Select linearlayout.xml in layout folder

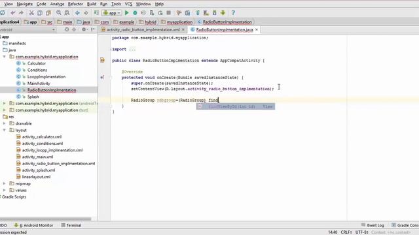37,177
